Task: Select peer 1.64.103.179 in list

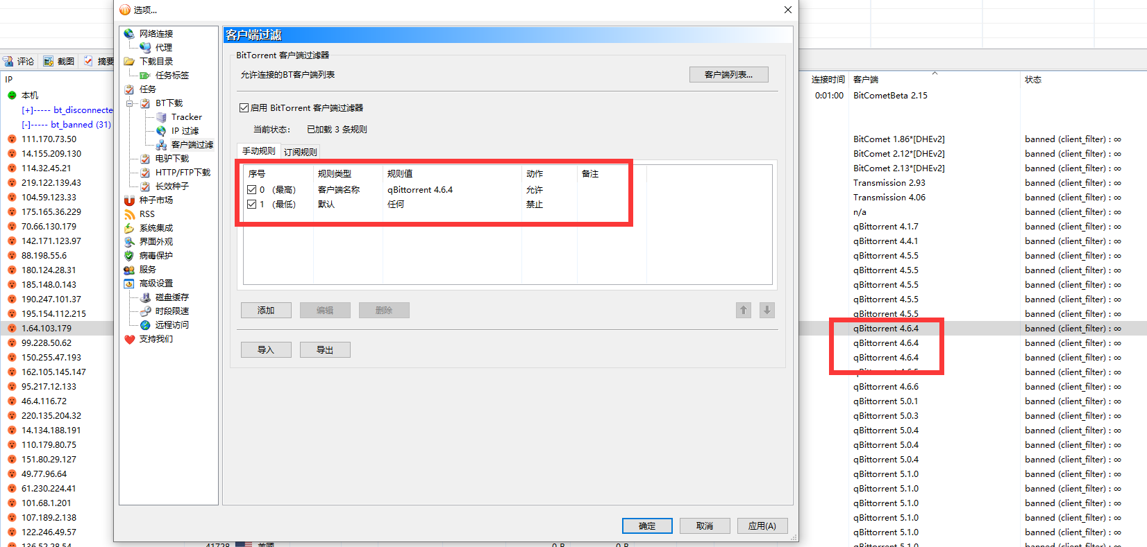Action: tap(47, 328)
